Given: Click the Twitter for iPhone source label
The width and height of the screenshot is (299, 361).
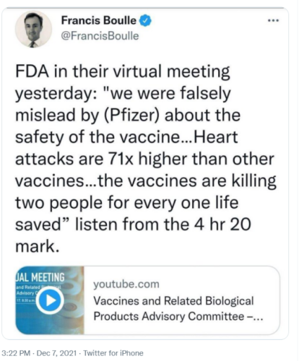Looking at the screenshot, I should point(113,353).
